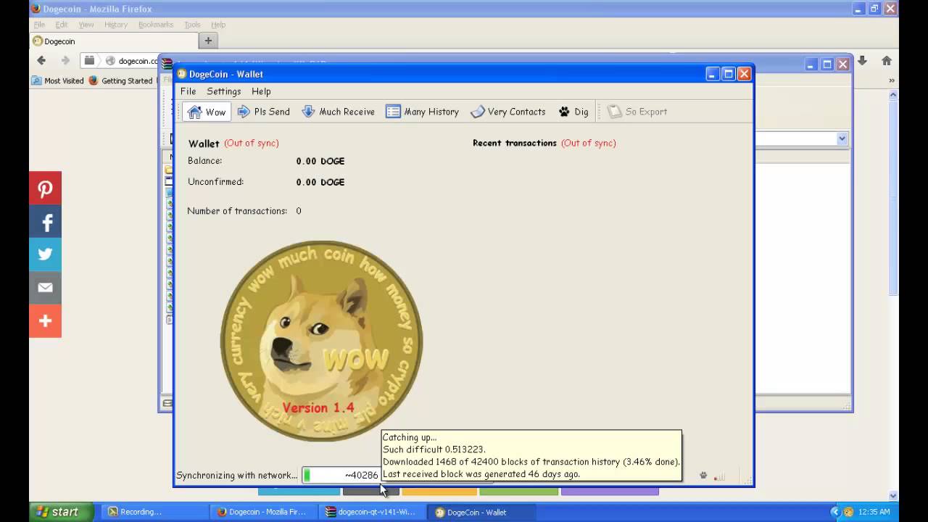
Task: Expand the dropdown in background archive window
Action: (842, 138)
